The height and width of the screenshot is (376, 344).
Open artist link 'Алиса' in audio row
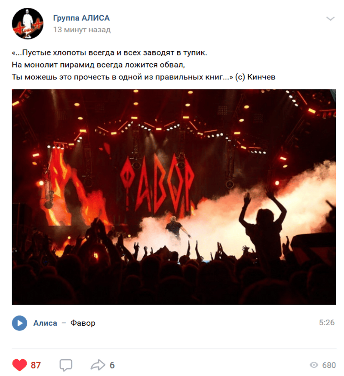click(x=45, y=323)
